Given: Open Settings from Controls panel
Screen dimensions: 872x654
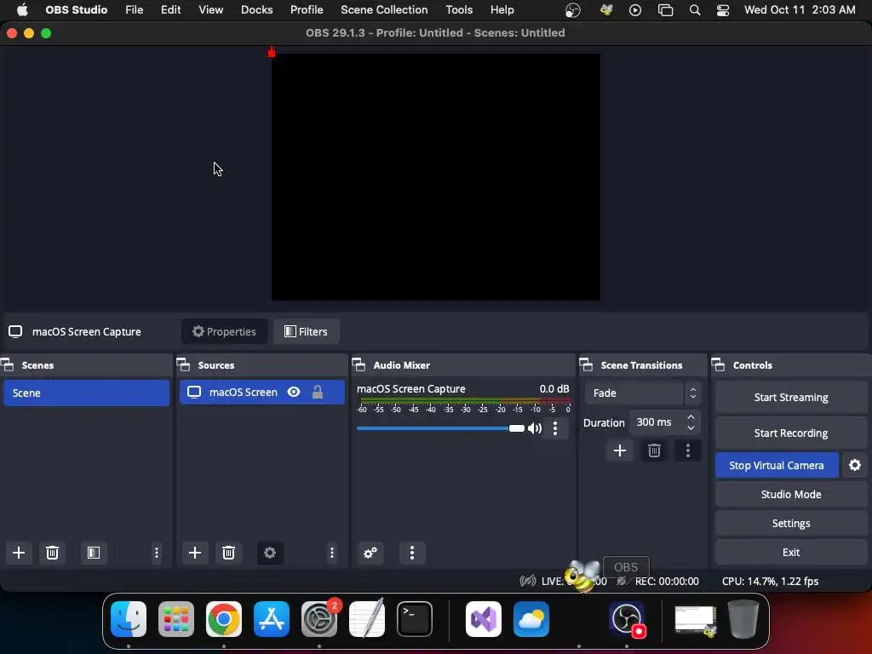Looking at the screenshot, I should [791, 524].
